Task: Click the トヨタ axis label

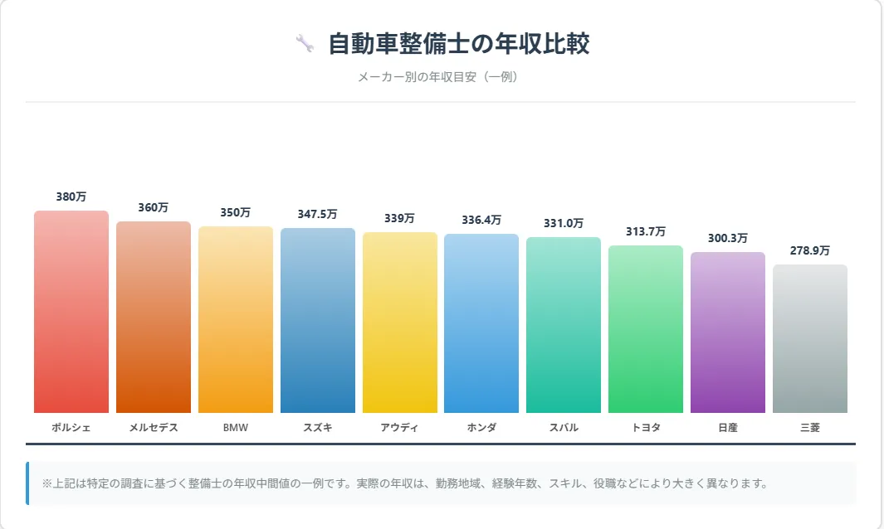Action: [x=646, y=428]
